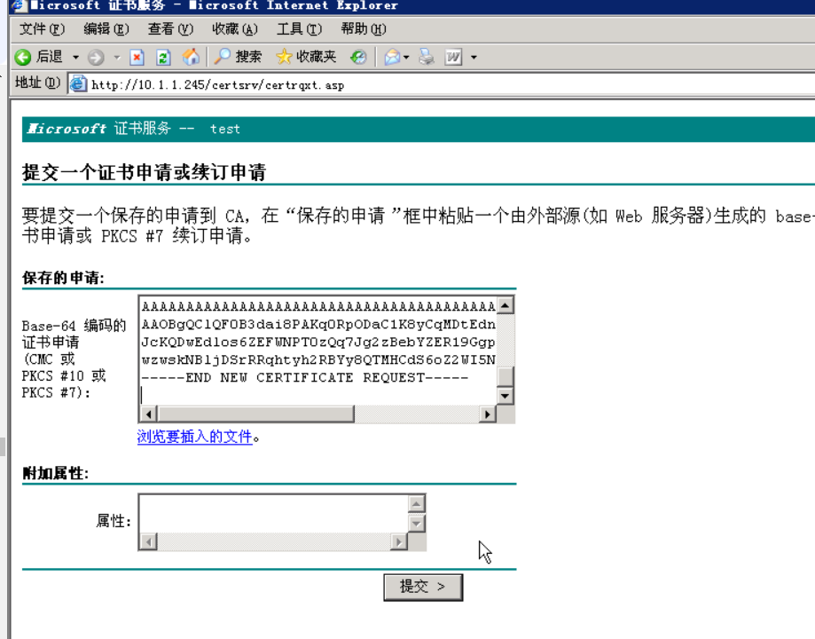
Task: Click the Search magnifier toolbar button
Action: pyautogui.click(x=238, y=57)
